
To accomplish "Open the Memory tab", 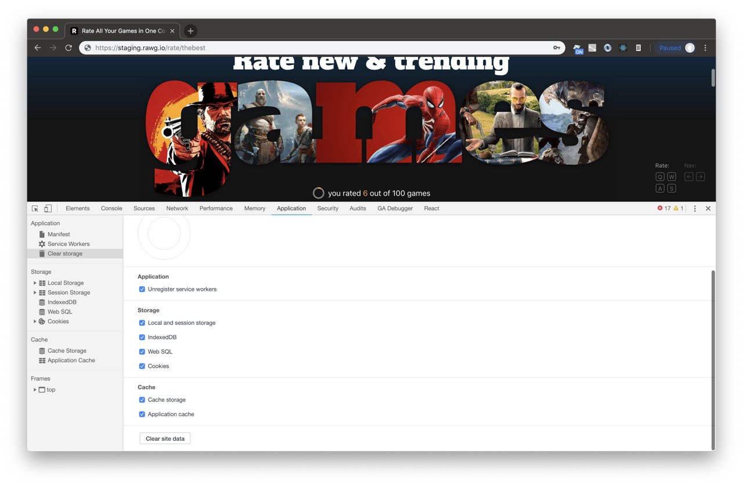I will (255, 208).
